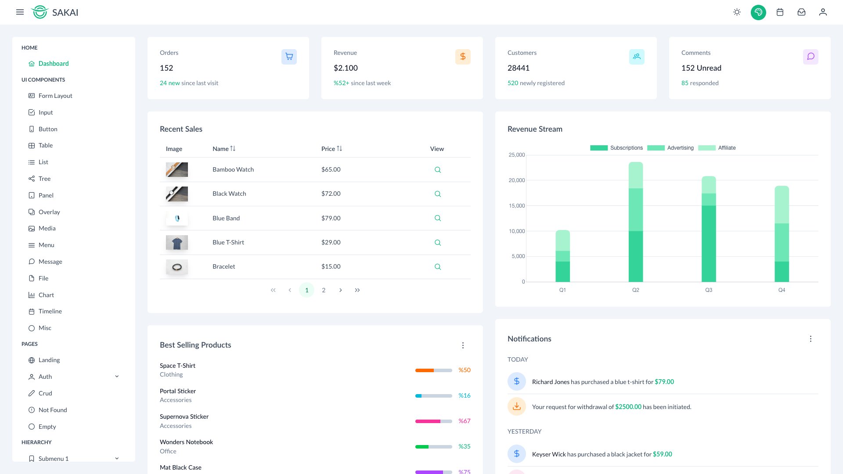The image size is (843, 474).
Task: Click the Space T-Shirt progress bar
Action: (x=434, y=370)
